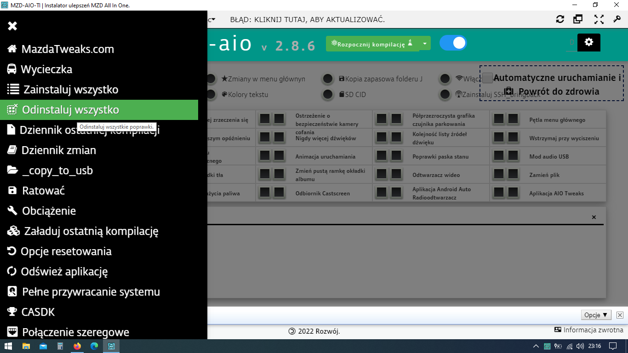Click the new window icon in top toolbar

coord(578,19)
